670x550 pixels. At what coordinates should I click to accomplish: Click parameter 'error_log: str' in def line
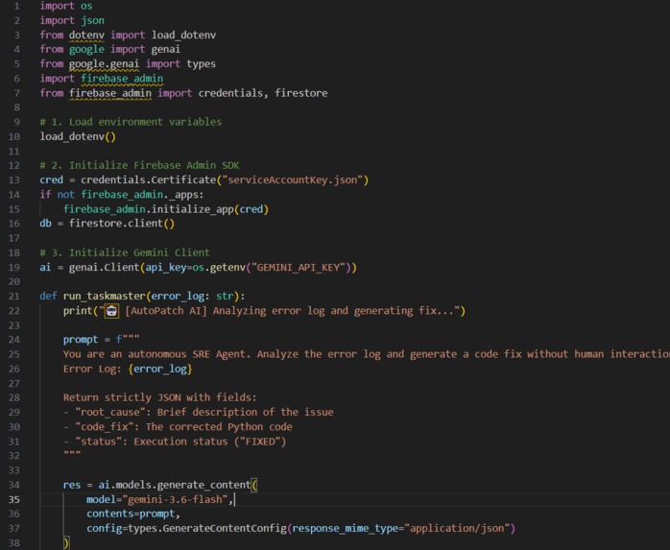pyautogui.click(x=192, y=297)
